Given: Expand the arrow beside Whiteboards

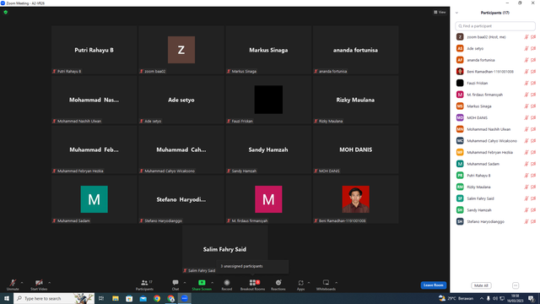Looking at the screenshot, I should (336, 283).
